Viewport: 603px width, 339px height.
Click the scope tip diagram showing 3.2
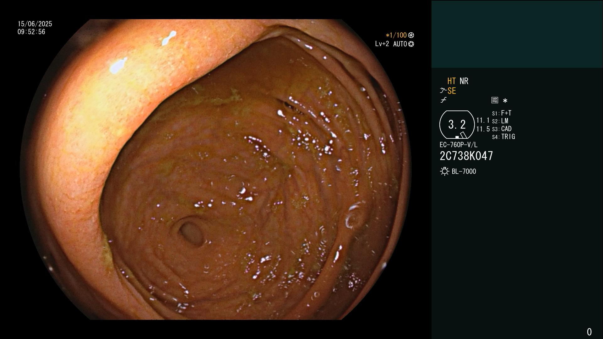click(457, 125)
